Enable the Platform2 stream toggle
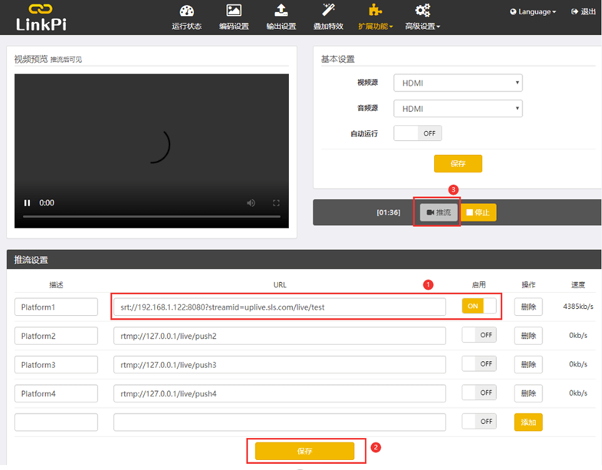This screenshot has width=602, height=470. click(479, 336)
